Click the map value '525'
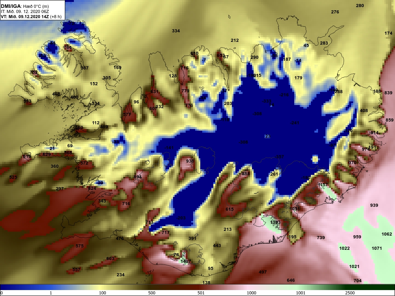Image resolution: width=395 pixels, height=296 pixels. pos(13,178)
